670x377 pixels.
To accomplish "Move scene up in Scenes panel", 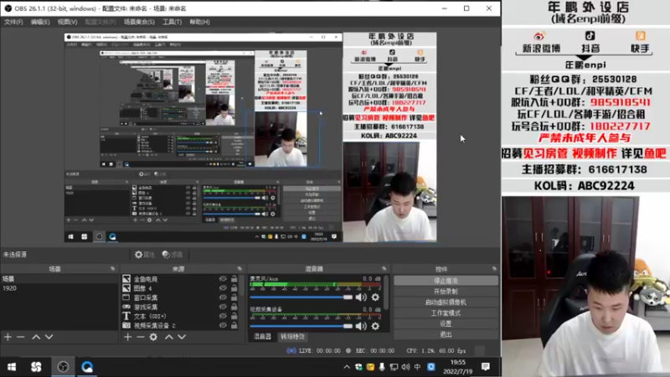I will 36,337.
